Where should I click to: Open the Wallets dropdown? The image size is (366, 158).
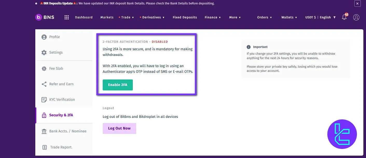click(x=289, y=17)
